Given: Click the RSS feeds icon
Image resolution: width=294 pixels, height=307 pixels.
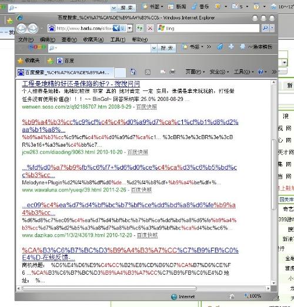Looking at the screenshot, I should pos(148,72).
